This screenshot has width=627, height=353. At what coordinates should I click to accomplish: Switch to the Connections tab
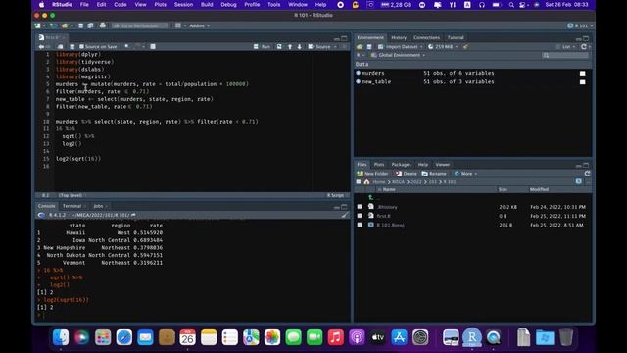click(427, 37)
